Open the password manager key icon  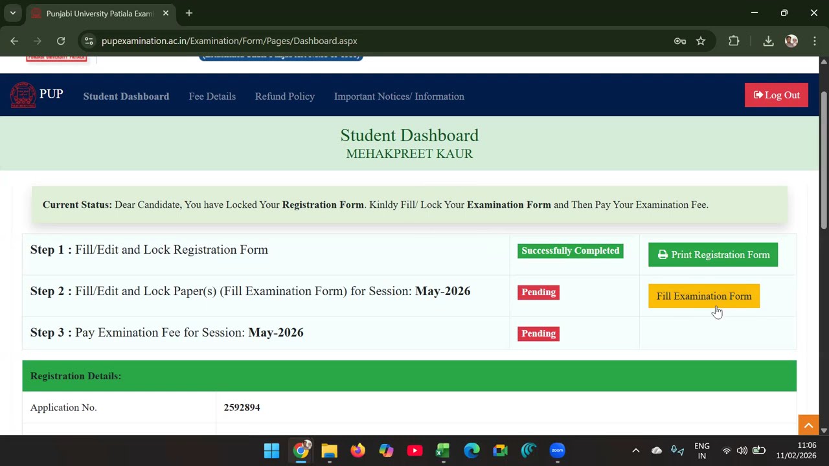680,41
